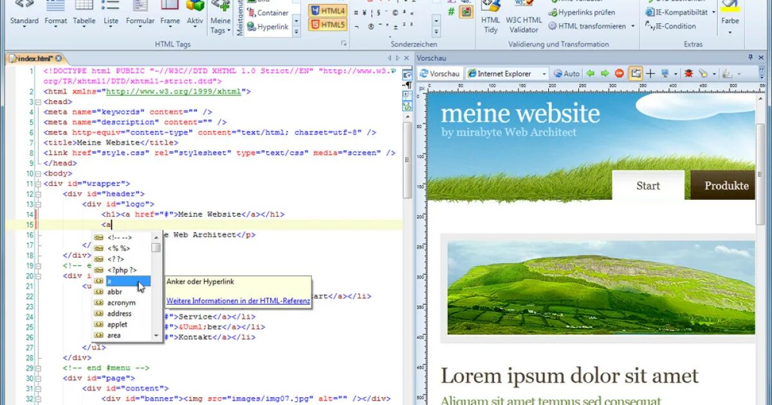Refresh the Vorschau preview

440,74
